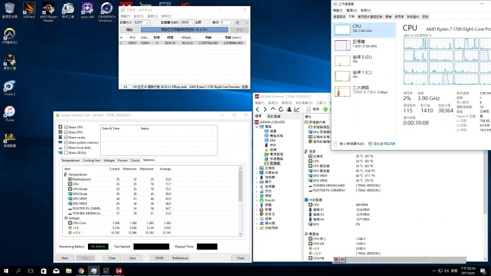Image resolution: width=491 pixels, height=276 pixels.
Task: Click the LinX start button
Action: point(130,30)
